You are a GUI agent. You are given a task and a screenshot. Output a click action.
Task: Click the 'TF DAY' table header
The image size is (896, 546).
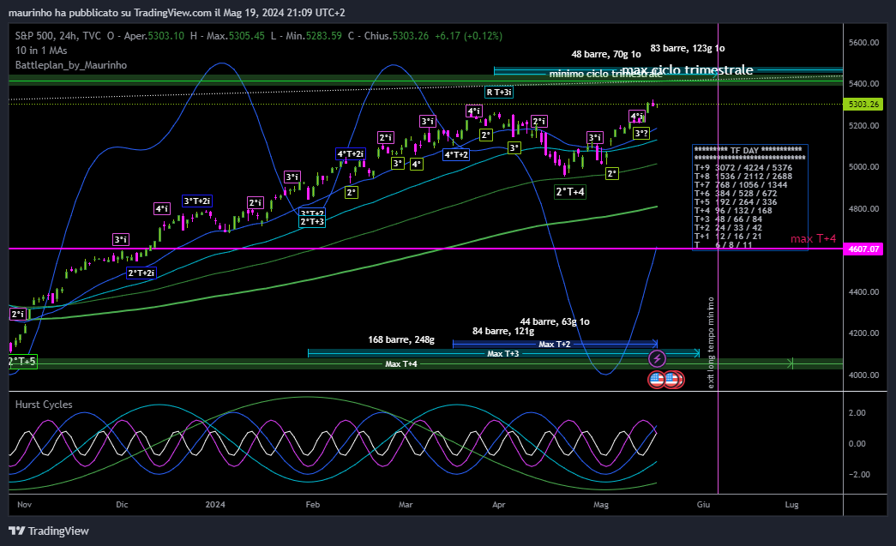click(748, 150)
